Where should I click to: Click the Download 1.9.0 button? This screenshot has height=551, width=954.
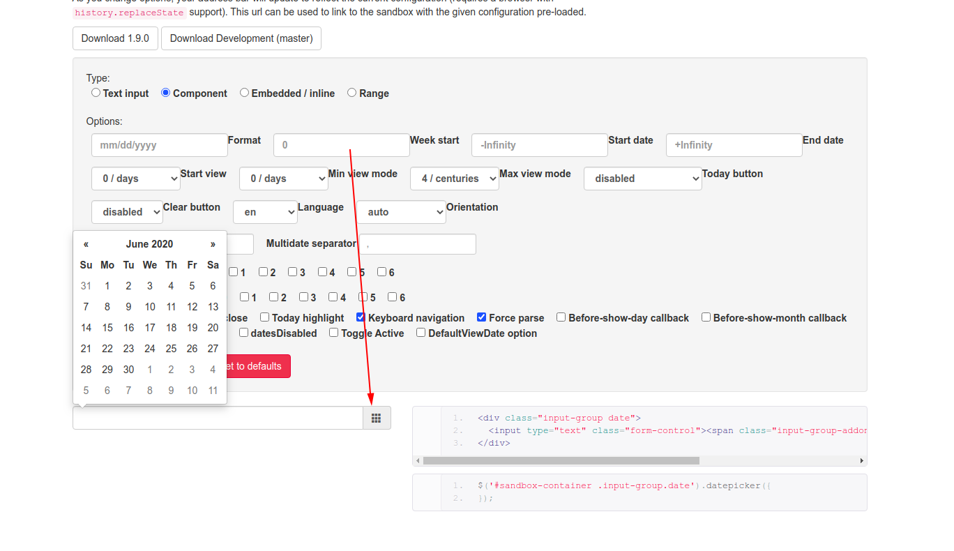[115, 38]
